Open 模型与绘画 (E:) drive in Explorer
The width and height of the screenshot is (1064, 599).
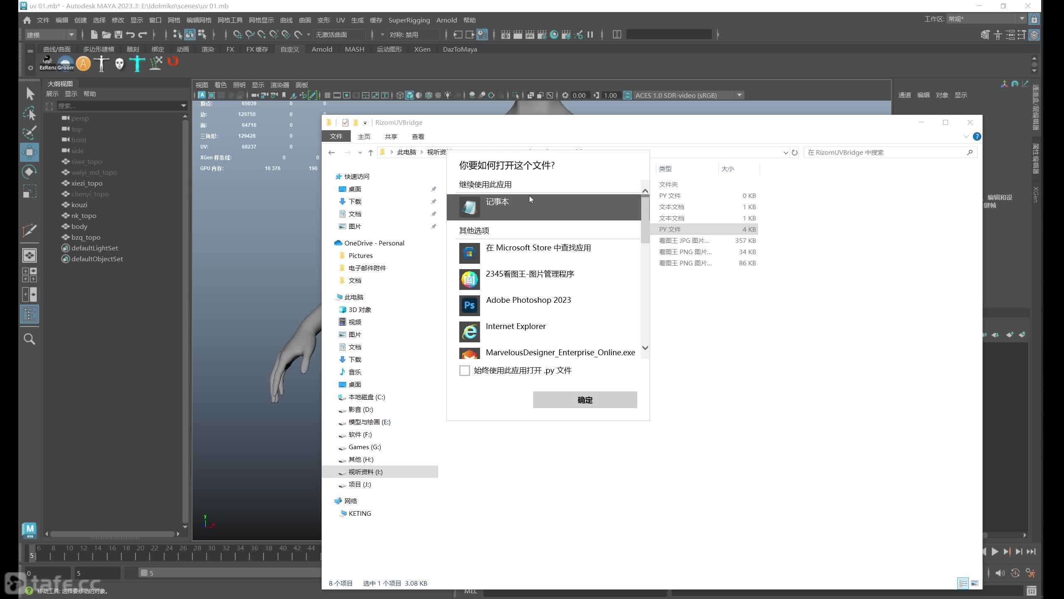369,422
